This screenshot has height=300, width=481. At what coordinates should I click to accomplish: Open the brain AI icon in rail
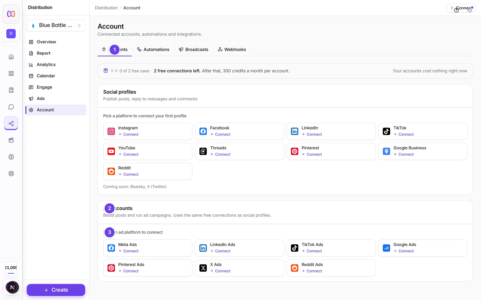pyautogui.click(x=11, y=157)
